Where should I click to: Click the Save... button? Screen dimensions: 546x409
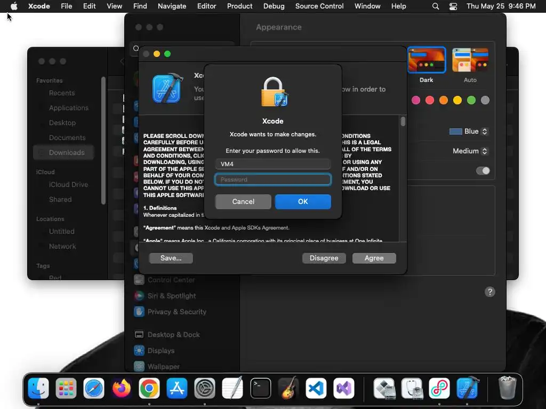[x=171, y=258]
